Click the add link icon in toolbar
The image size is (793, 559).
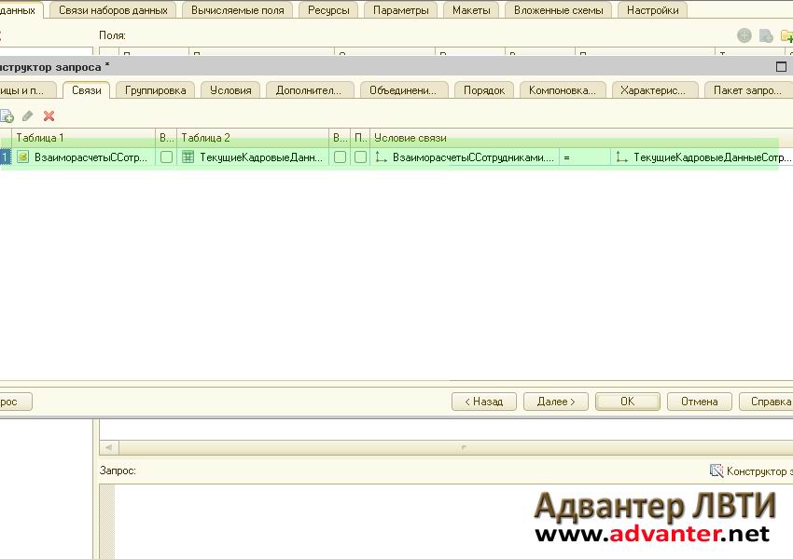(x=7, y=116)
